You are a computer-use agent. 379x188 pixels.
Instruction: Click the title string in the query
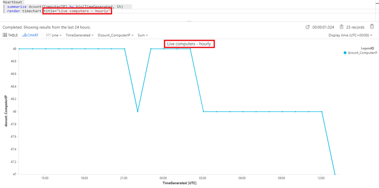pos(77,11)
